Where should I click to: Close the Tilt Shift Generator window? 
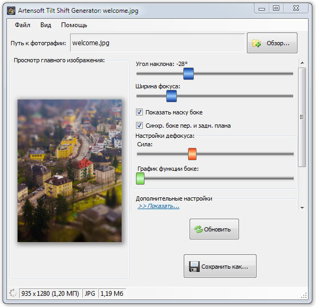click(296, 9)
